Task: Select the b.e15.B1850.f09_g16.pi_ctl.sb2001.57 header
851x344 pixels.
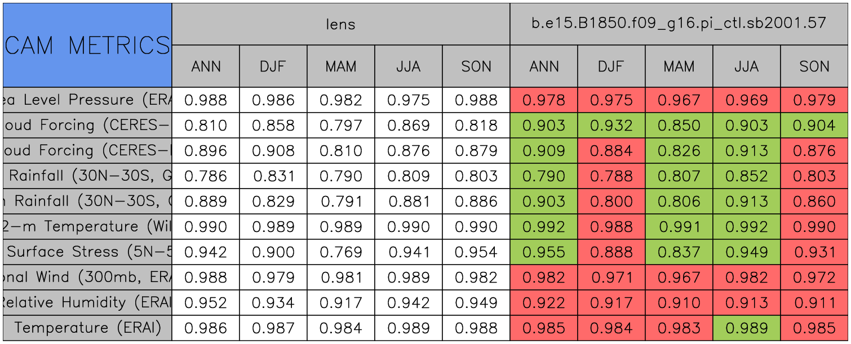Action: (x=679, y=24)
